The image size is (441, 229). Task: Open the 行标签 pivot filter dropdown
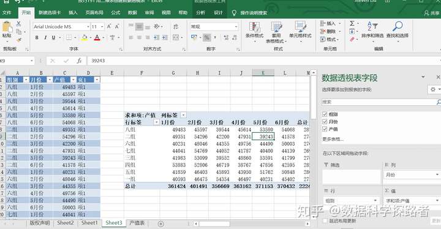pos(156,122)
